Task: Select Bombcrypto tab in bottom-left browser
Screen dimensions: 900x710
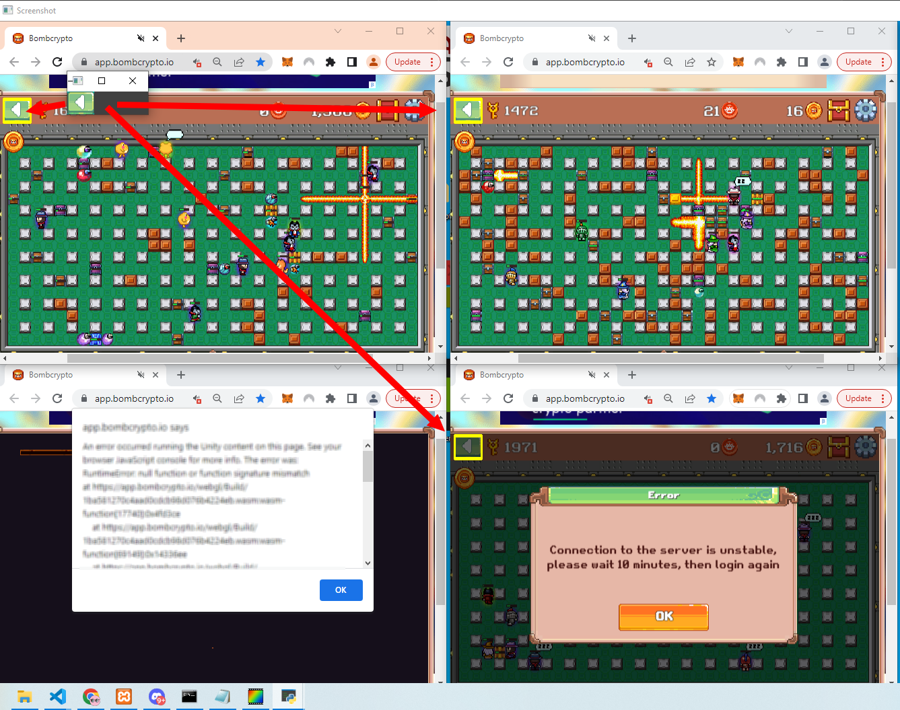Action: pos(86,375)
